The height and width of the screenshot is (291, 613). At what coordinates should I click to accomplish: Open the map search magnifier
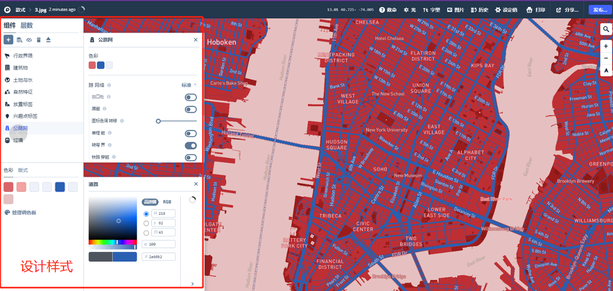tap(606, 29)
